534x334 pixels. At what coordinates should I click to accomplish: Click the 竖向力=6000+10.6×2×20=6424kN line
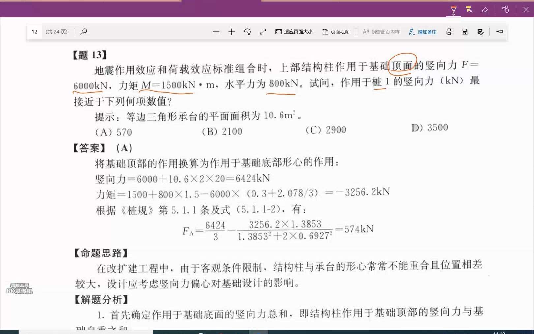pyautogui.click(x=183, y=179)
